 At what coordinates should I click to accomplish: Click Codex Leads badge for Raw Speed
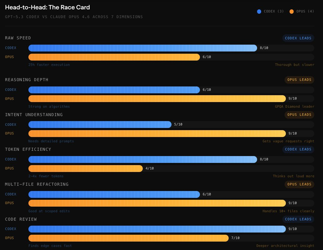(x=298, y=38)
